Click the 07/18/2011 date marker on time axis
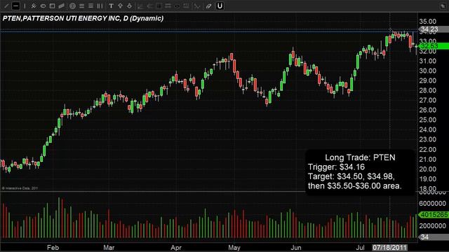This screenshot has width=449, height=252. (390, 247)
